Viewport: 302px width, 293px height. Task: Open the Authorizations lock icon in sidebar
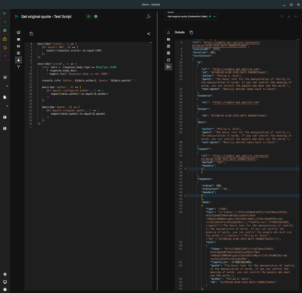click(5, 39)
